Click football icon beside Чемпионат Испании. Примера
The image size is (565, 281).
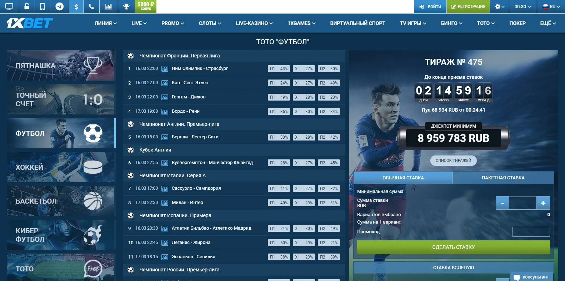131,215
